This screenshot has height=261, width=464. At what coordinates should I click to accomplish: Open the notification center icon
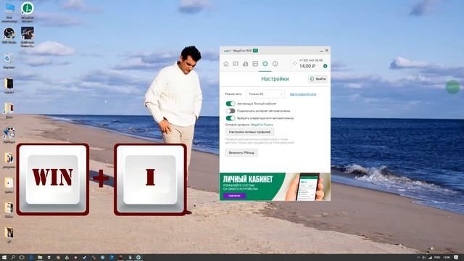456,258
